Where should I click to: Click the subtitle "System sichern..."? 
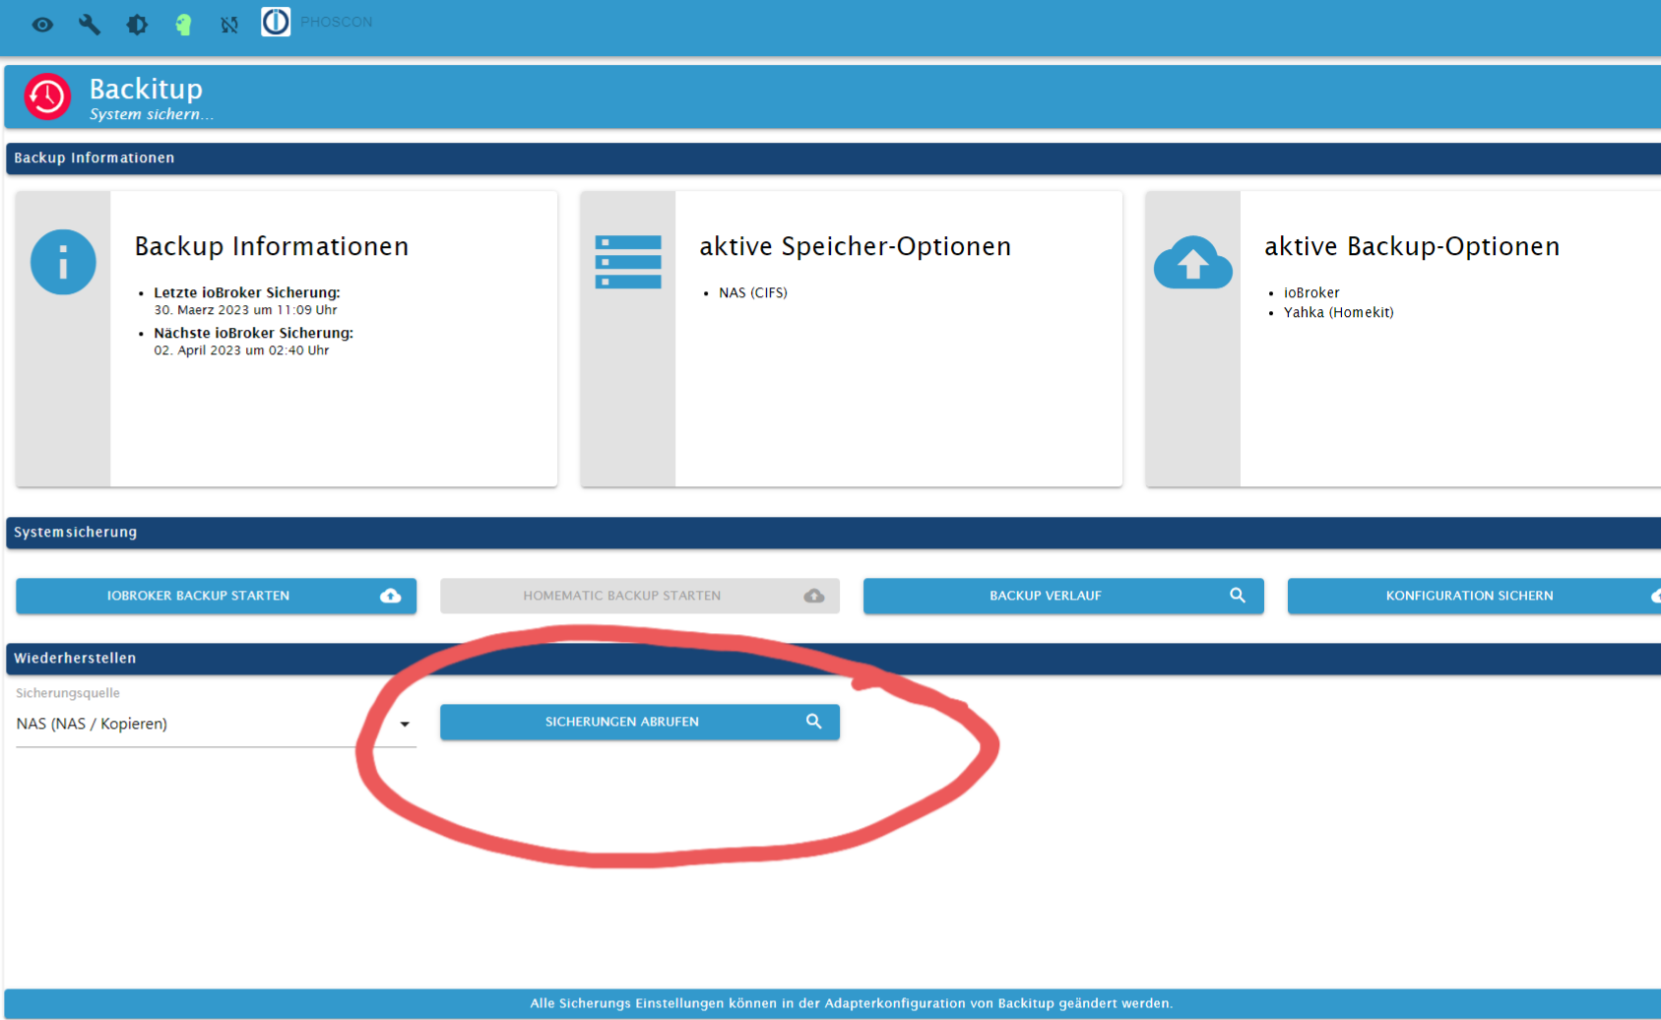(151, 114)
